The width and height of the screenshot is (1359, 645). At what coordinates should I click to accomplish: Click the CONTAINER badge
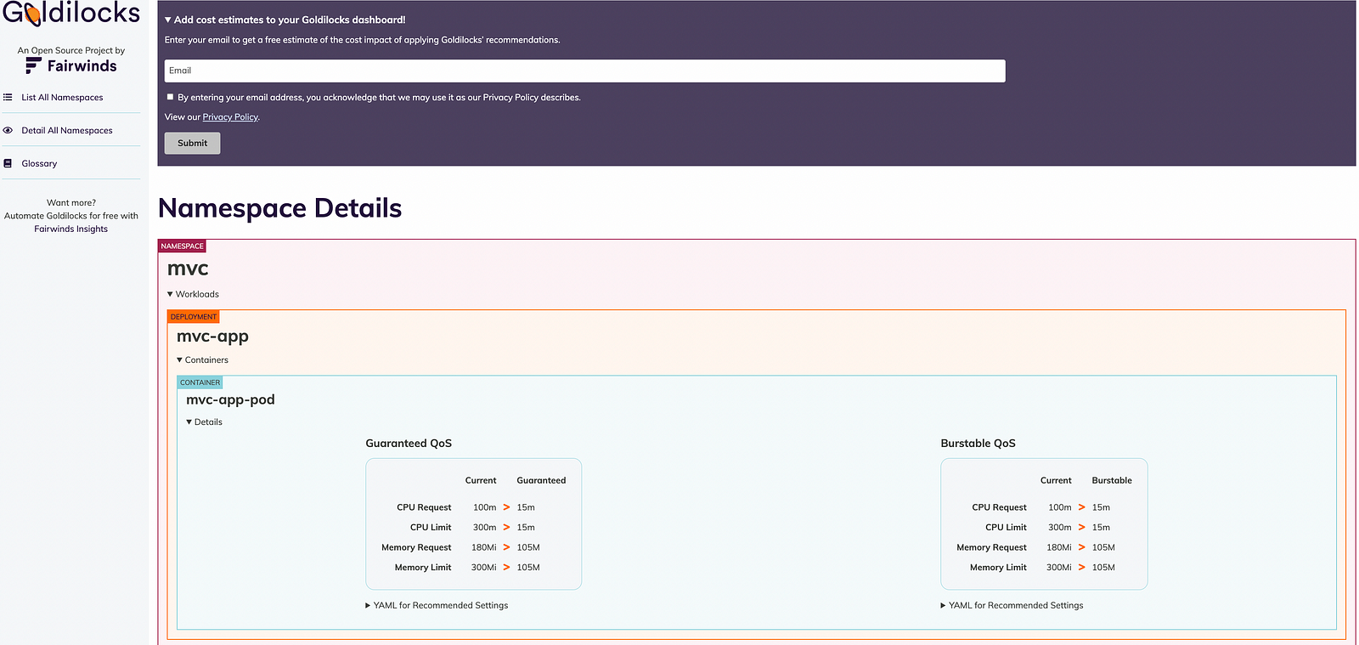(200, 382)
